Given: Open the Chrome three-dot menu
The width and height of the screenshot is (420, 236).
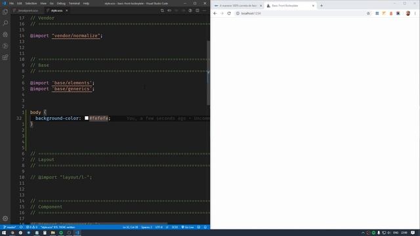Looking at the screenshot, I should point(415,13).
